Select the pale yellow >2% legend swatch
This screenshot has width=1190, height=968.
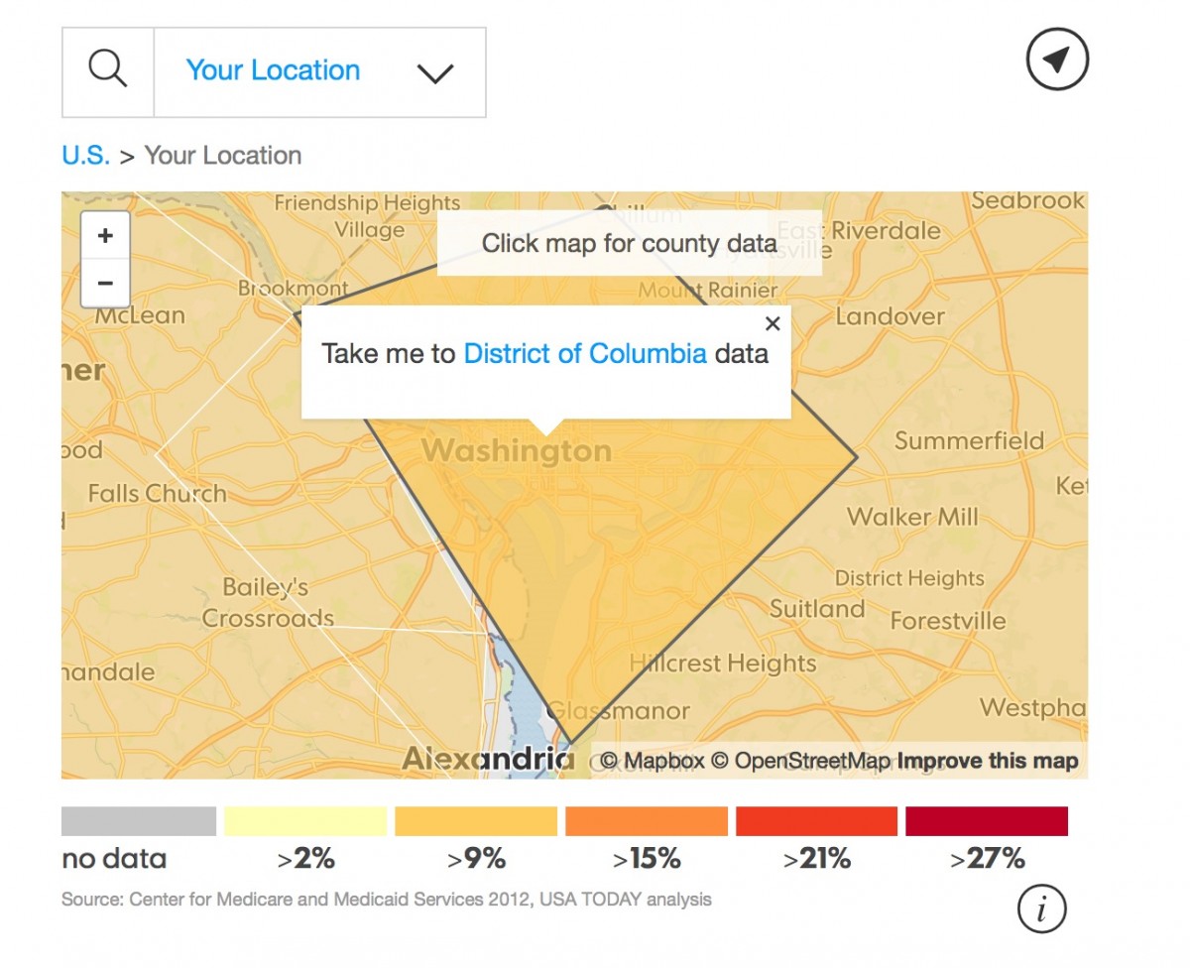point(305,821)
